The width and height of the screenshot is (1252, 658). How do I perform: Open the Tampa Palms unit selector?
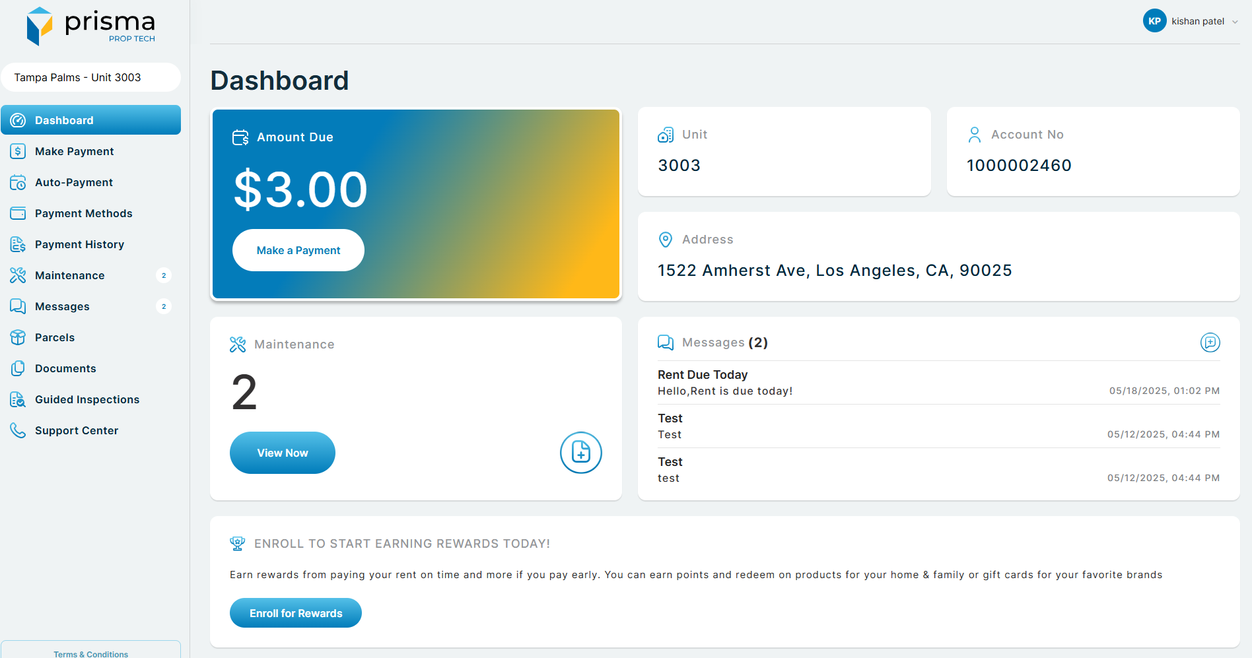pyautogui.click(x=90, y=77)
